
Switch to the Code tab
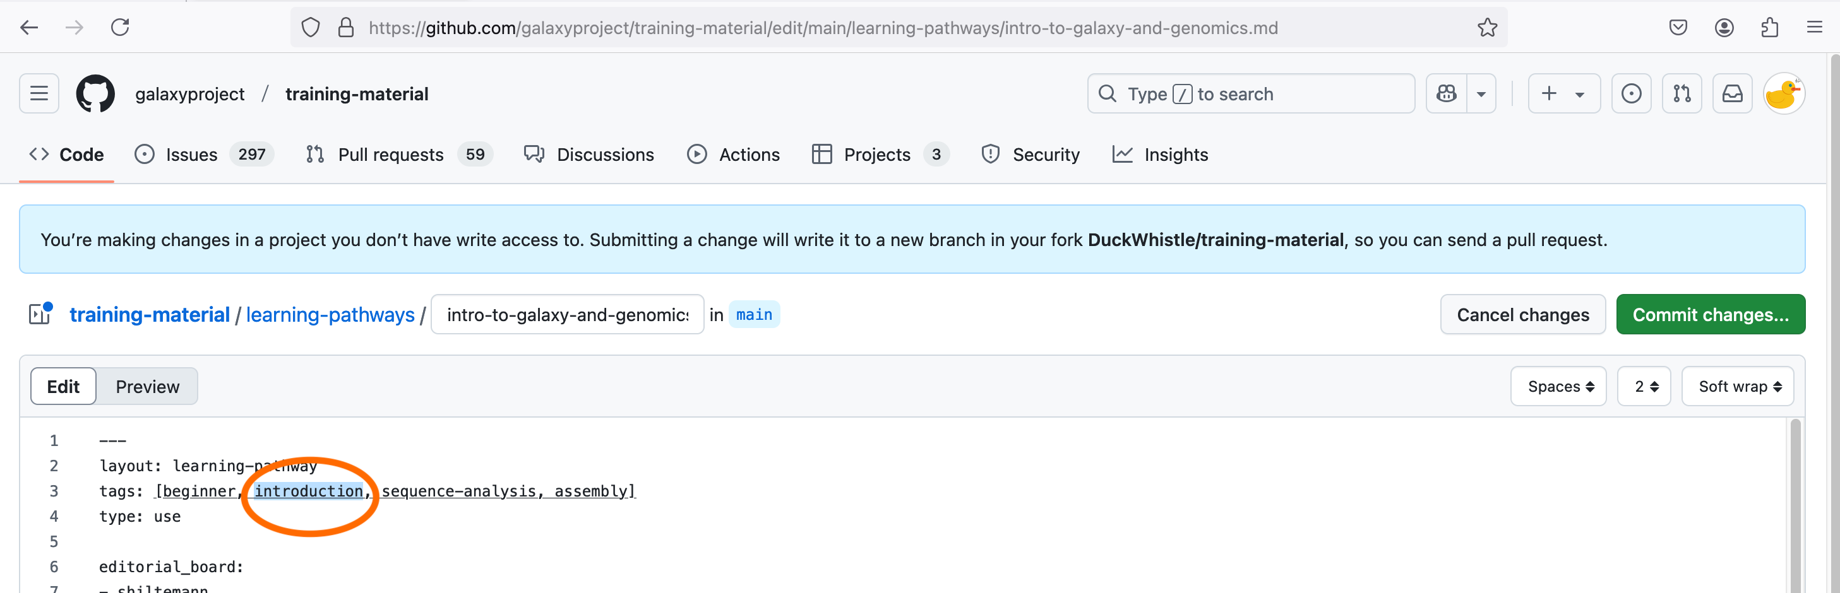coord(66,155)
